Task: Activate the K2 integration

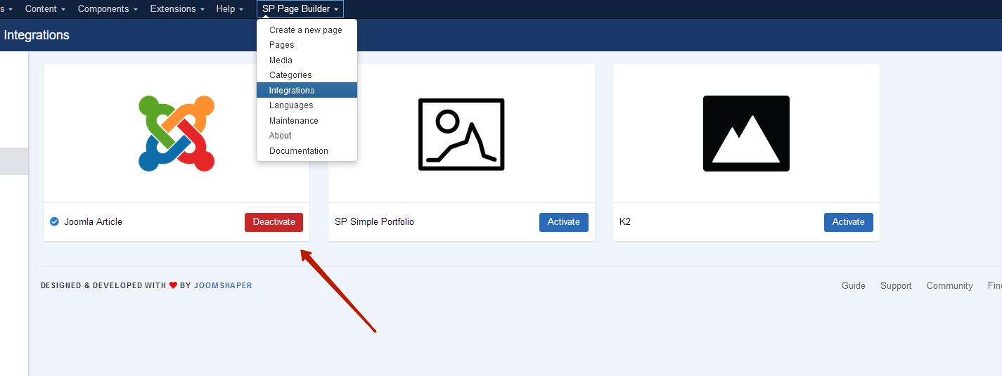Action: click(848, 222)
